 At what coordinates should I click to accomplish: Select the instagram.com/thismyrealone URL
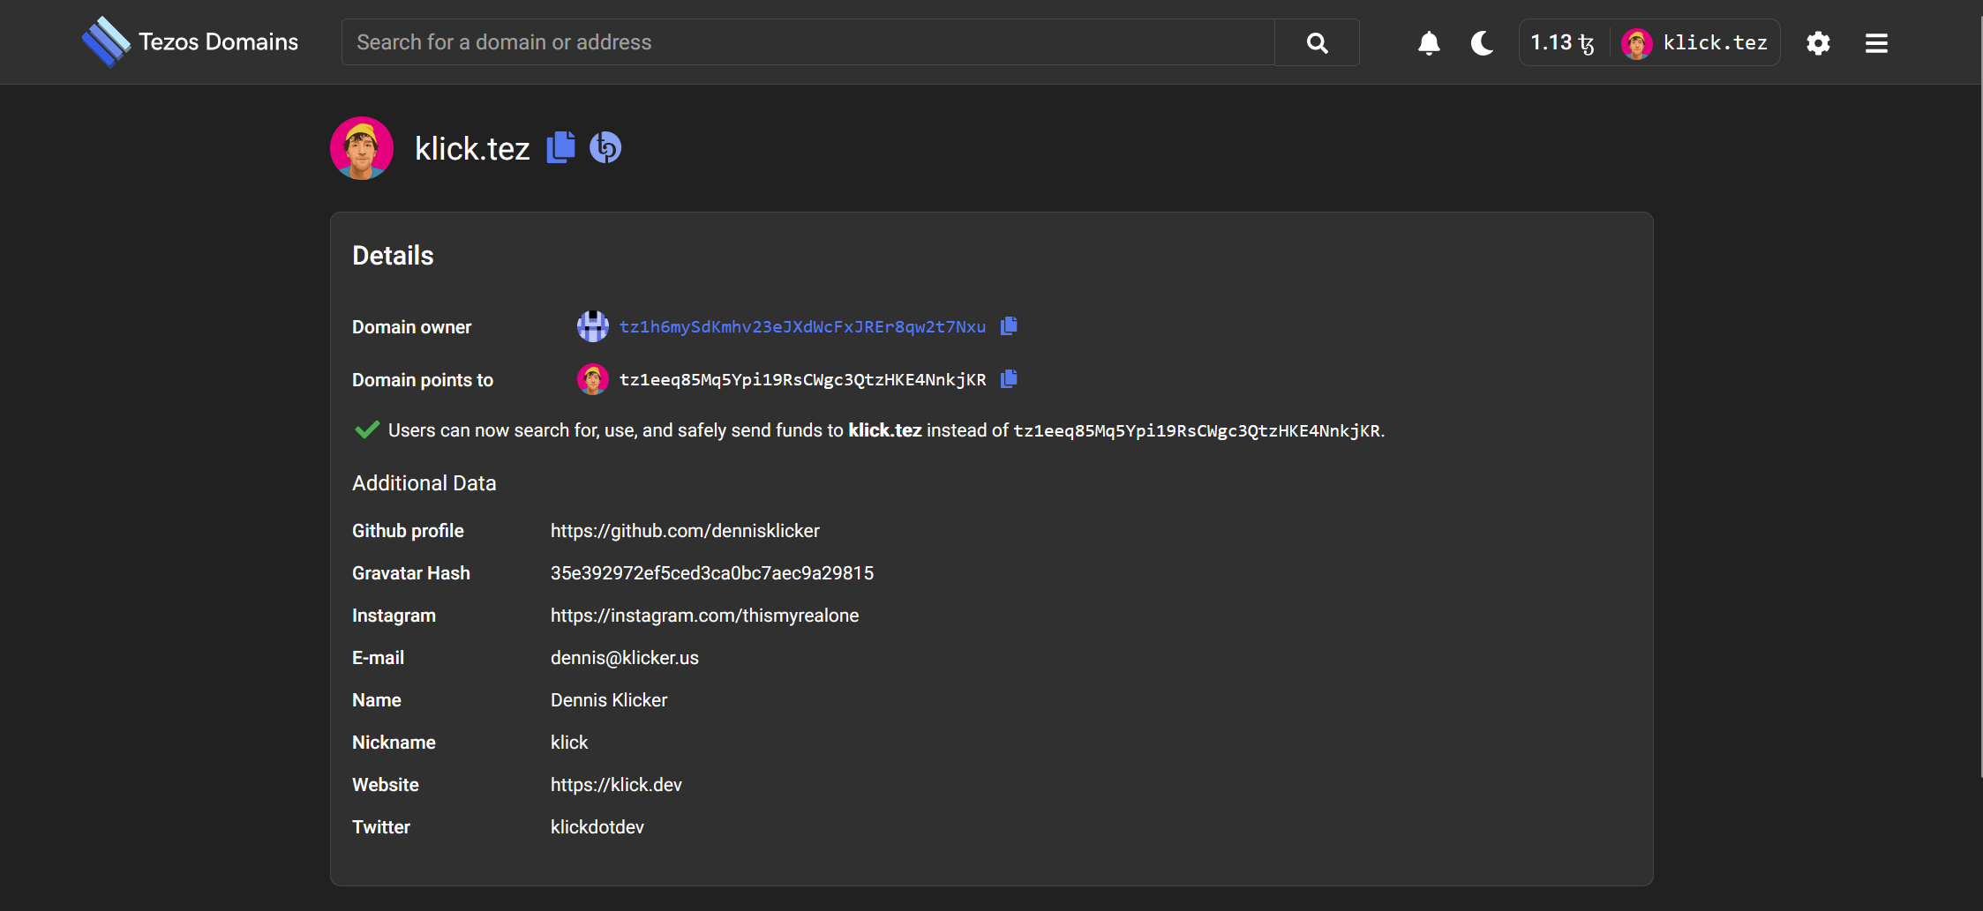tap(704, 616)
